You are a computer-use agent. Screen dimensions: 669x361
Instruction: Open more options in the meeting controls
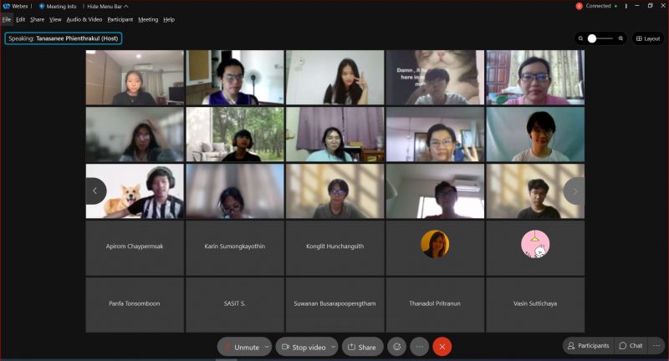(x=420, y=347)
